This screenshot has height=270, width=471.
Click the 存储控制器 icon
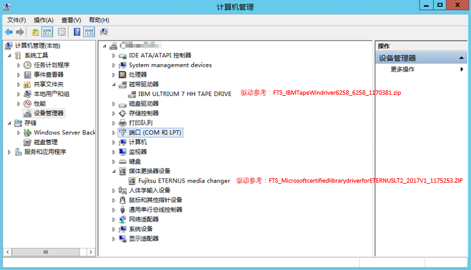[122, 113]
